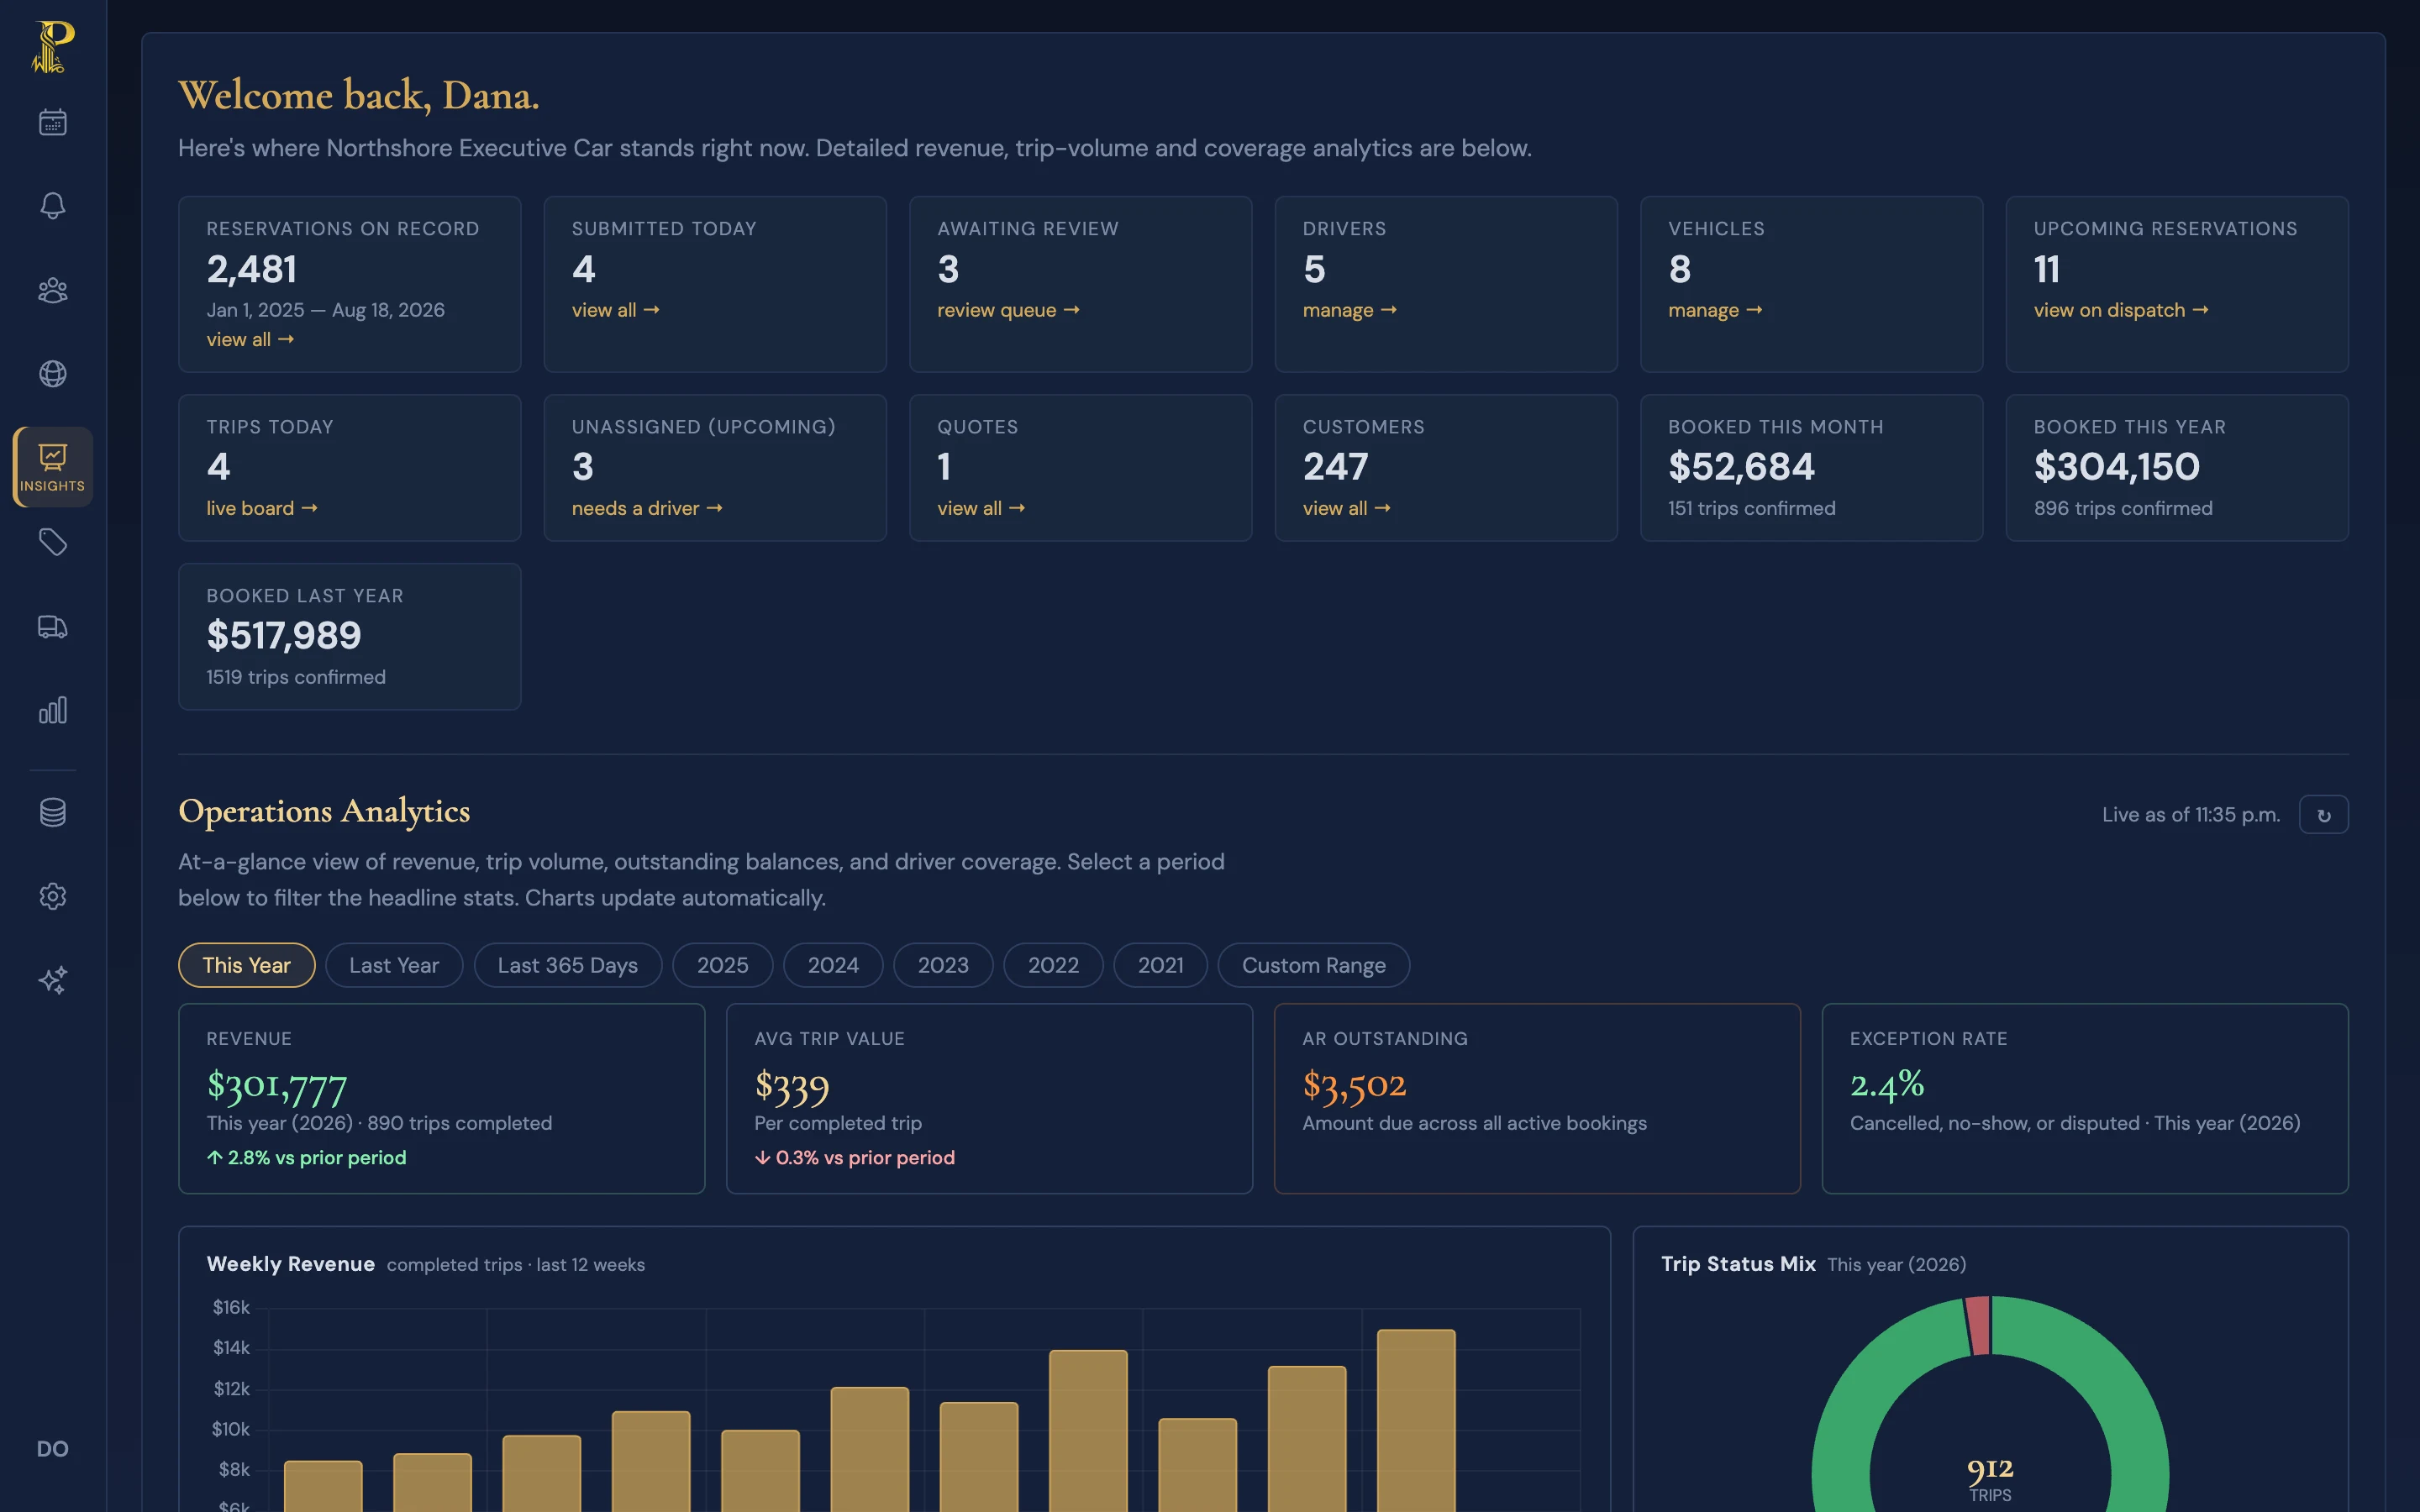Click view all under Customers

coord(1346,509)
